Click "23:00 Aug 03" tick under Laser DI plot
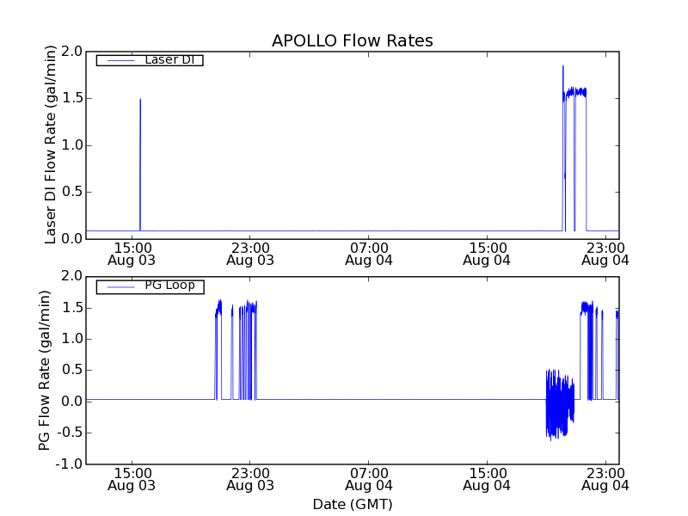The image size is (688, 516). (x=250, y=255)
